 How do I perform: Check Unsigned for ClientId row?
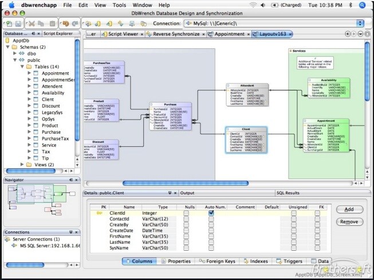(294, 213)
